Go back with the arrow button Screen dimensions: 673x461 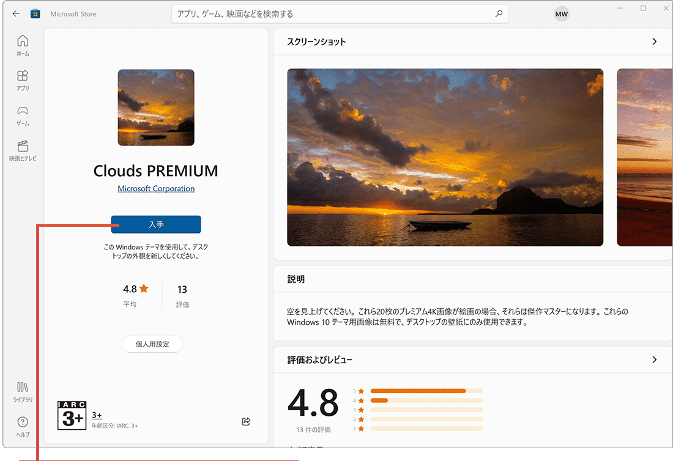16,13
